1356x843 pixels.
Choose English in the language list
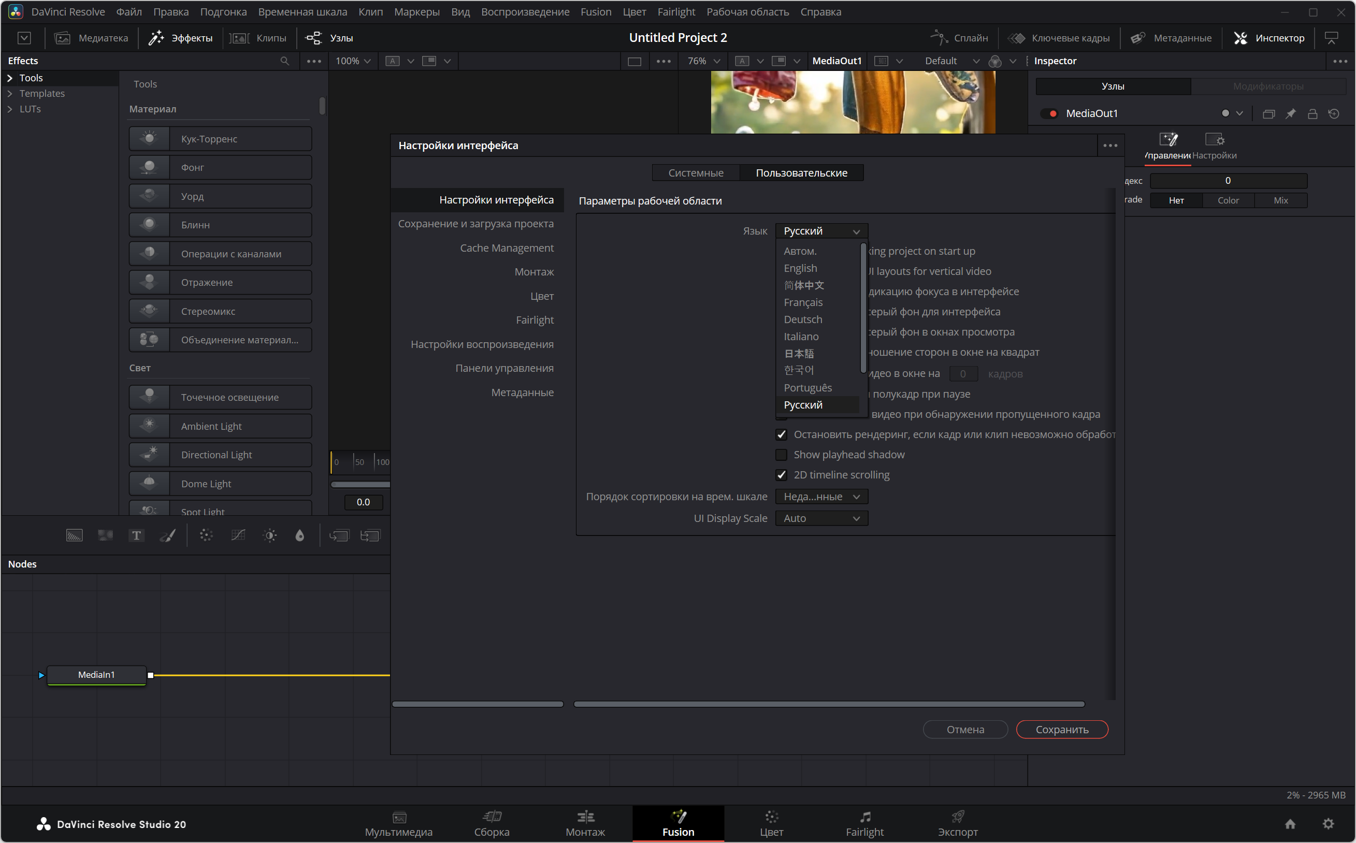[x=800, y=268]
